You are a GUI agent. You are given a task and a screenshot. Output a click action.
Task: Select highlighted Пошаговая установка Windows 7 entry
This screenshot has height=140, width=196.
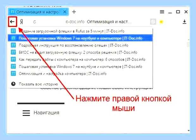coord(80,38)
